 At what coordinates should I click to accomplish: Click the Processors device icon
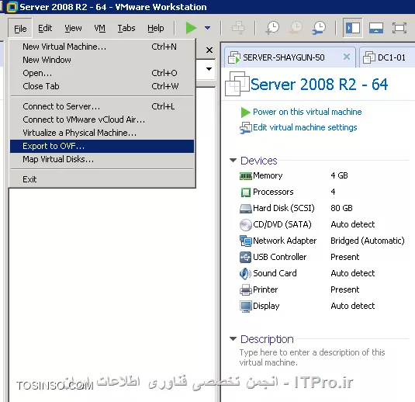(246, 192)
